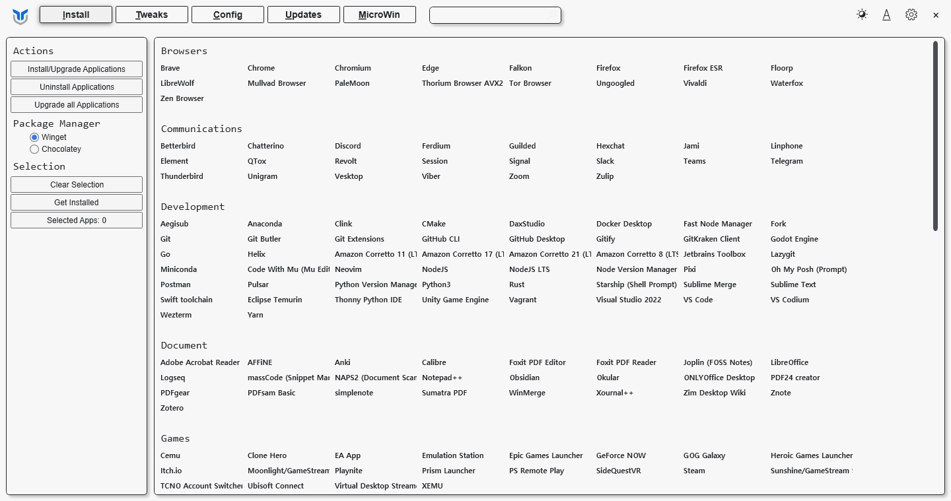This screenshot has width=951, height=501.
Task: Select GitHub Desktop entry
Action: coord(537,239)
